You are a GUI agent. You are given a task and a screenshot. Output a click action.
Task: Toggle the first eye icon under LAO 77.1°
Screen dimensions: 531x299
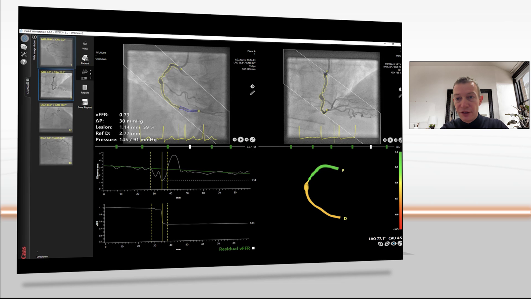pos(380,244)
